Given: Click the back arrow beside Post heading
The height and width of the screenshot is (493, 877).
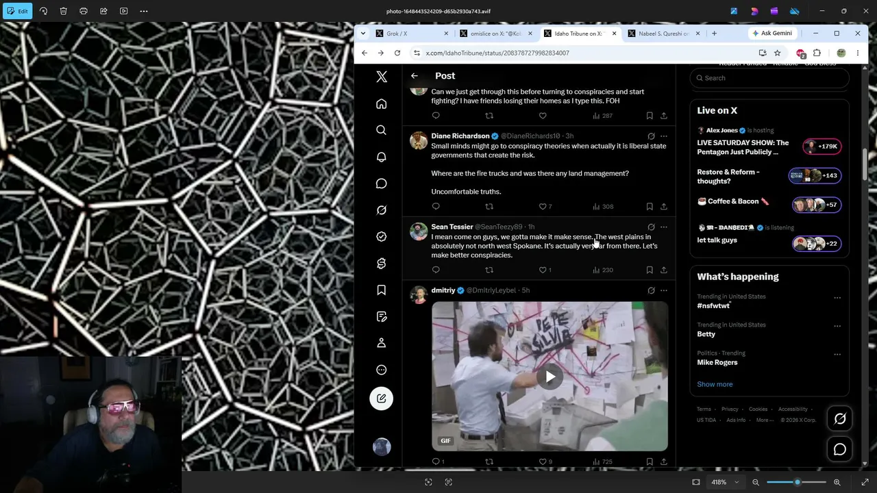Looking at the screenshot, I should pyautogui.click(x=414, y=76).
